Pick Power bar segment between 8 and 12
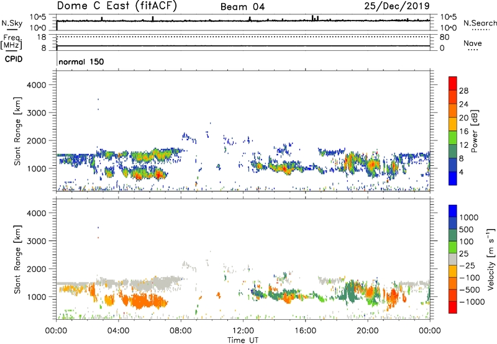The image size is (497, 344). click(x=453, y=151)
